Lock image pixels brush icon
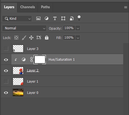 pyautogui.click(x=24, y=38)
